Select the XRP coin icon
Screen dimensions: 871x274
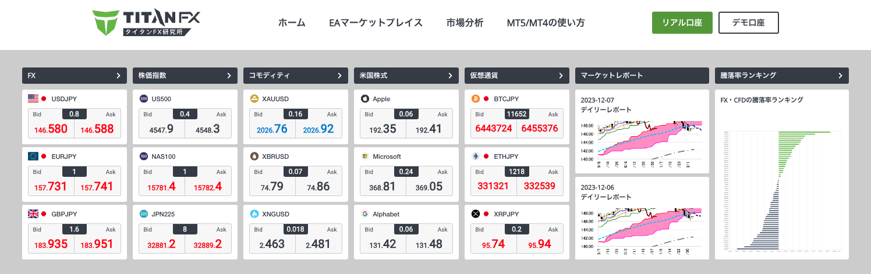[x=476, y=214]
